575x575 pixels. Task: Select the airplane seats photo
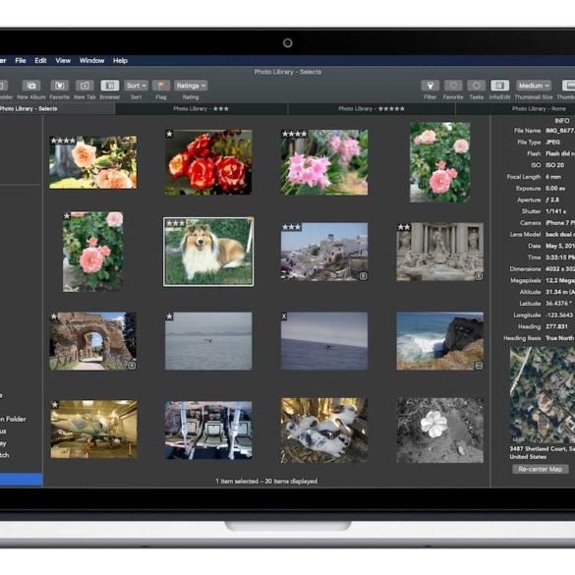pyautogui.click(x=208, y=431)
